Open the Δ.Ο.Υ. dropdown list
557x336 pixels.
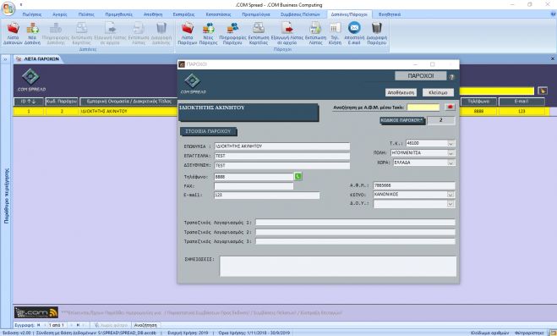coord(451,204)
